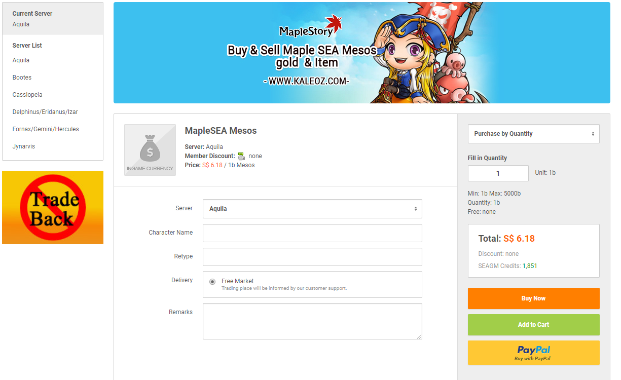Click the S$ 6.18 price text
Screen dimensions: 621x380
click(212, 165)
